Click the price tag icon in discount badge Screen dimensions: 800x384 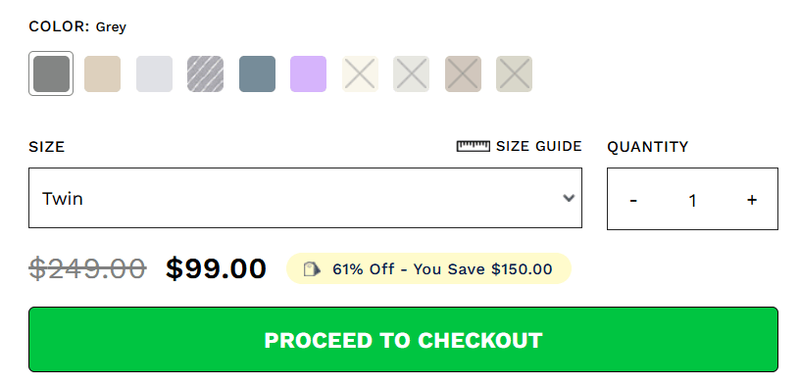point(312,268)
